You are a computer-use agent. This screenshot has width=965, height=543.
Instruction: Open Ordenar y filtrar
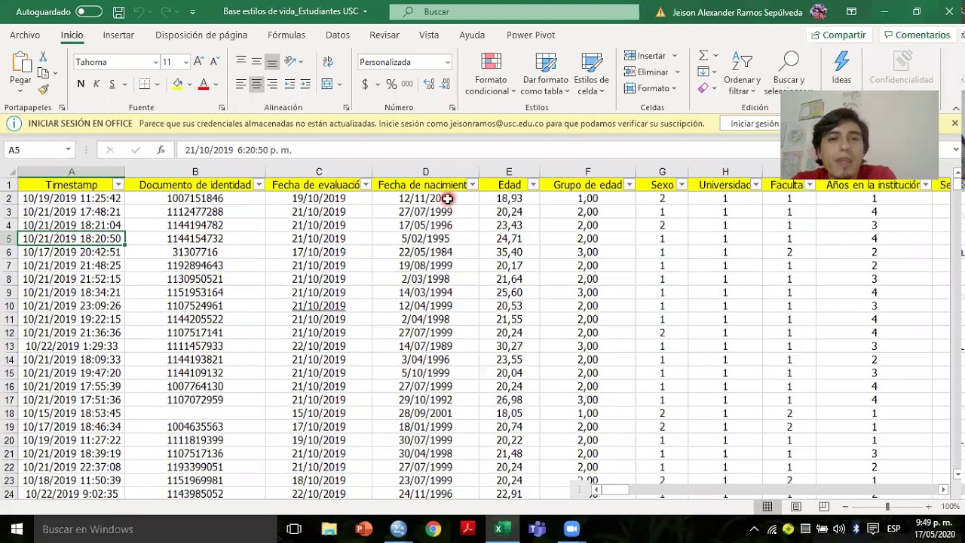click(x=742, y=74)
